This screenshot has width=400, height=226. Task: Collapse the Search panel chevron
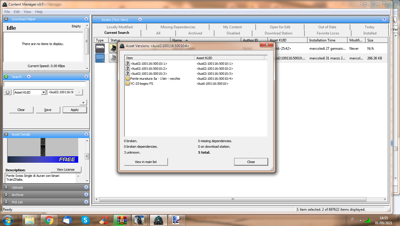[86, 77]
